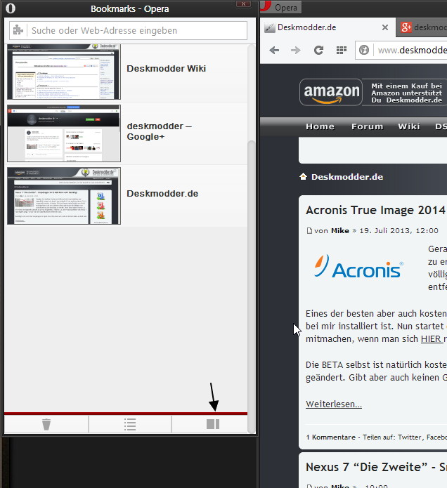Follow the HIER link in article text
The height and width of the screenshot is (488, 447).
click(x=431, y=338)
